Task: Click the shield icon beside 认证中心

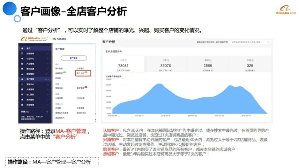Action: click(x=22, y=59)
